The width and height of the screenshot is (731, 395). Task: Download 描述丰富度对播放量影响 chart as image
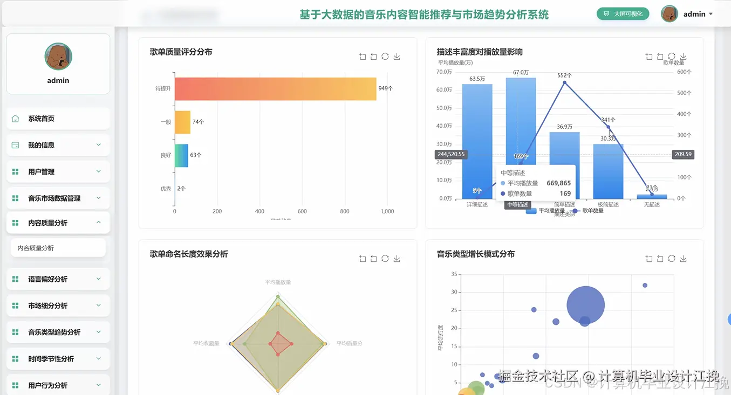683,57
